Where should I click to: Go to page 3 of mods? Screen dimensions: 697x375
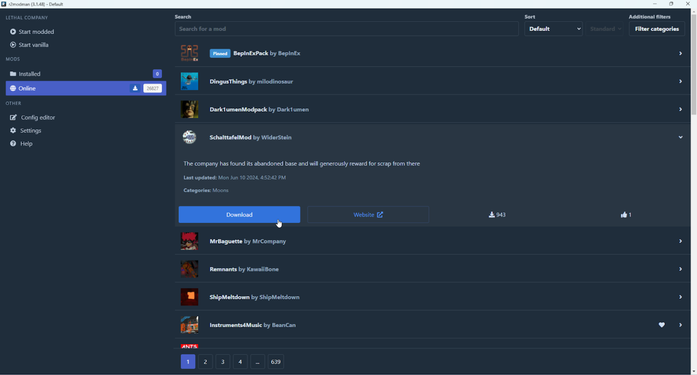pos(223,361)
